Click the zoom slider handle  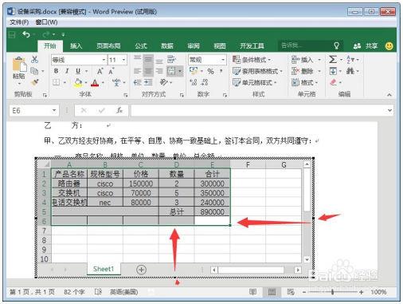point(333,292)
